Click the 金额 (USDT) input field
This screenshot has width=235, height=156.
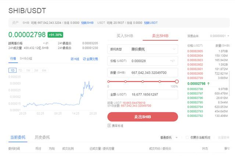[x=143, y=94]
